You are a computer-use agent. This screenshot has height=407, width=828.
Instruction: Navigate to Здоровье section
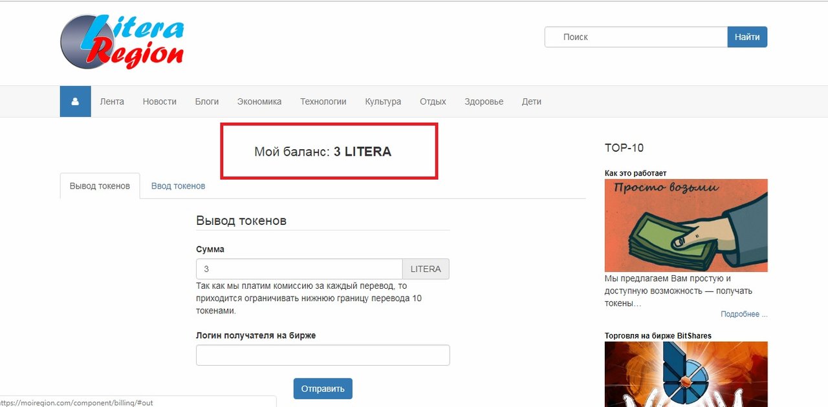point(484,101)
